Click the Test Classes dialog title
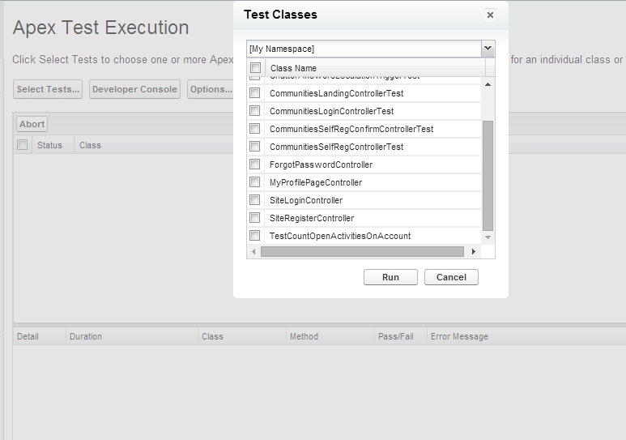The image size is (626, 440). tap(280, 15)
